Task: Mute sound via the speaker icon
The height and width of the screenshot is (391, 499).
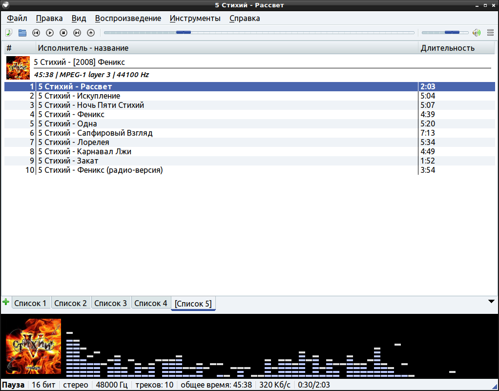Action: coord(477,33)
